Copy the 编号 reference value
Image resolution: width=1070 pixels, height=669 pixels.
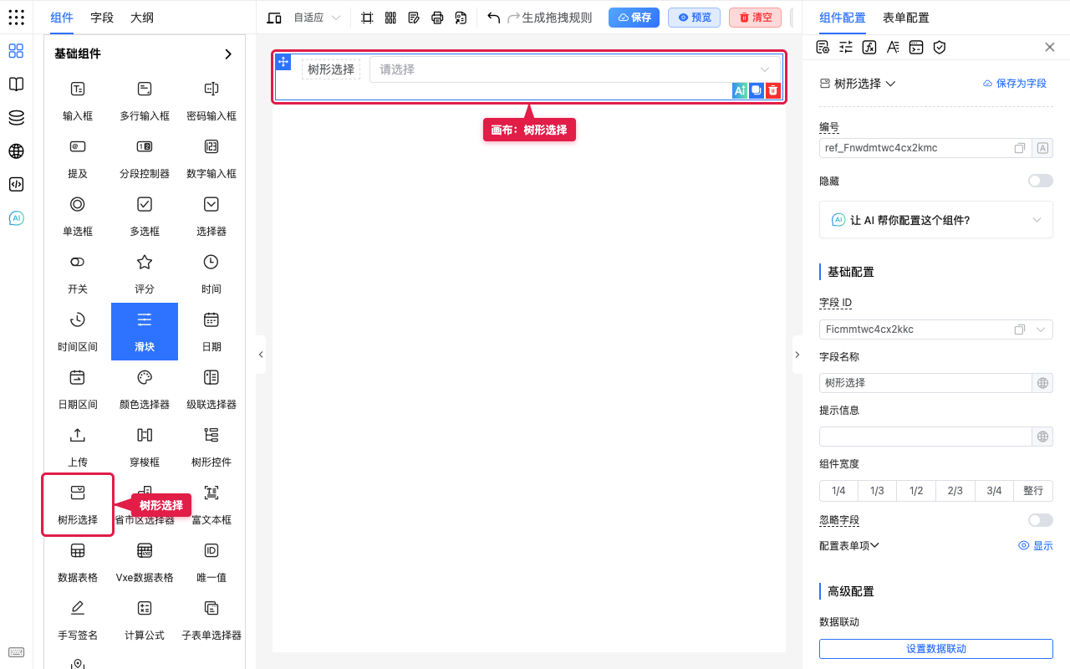click(1020, 148)
